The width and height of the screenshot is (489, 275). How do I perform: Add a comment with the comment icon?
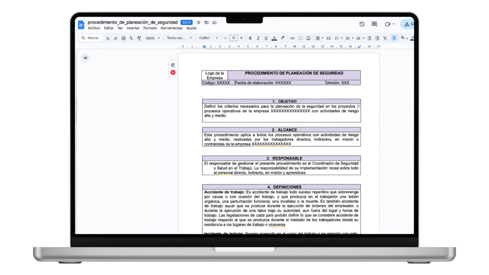tap(300, 38)
